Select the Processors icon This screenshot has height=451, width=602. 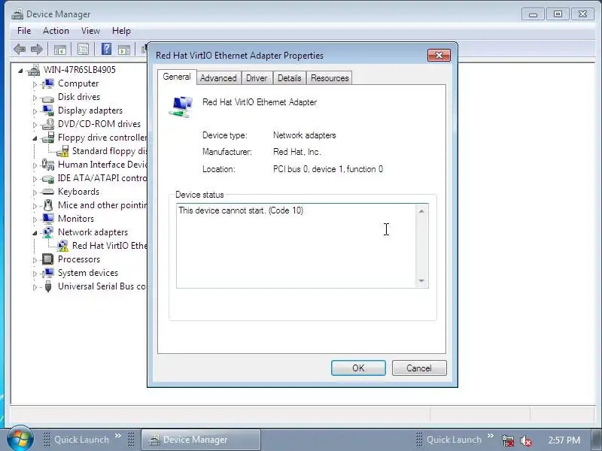click(48, 259)
